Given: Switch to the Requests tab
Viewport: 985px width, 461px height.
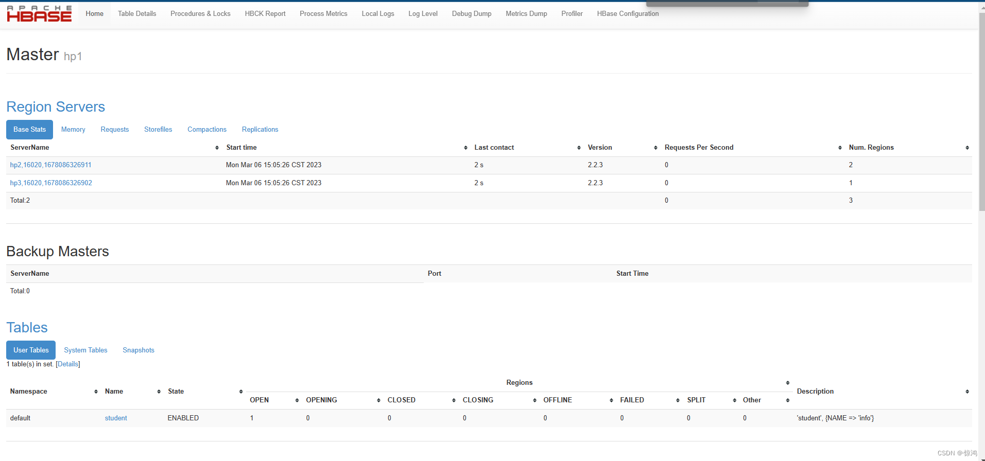Looking at the screenshot, I should (115, 130).
